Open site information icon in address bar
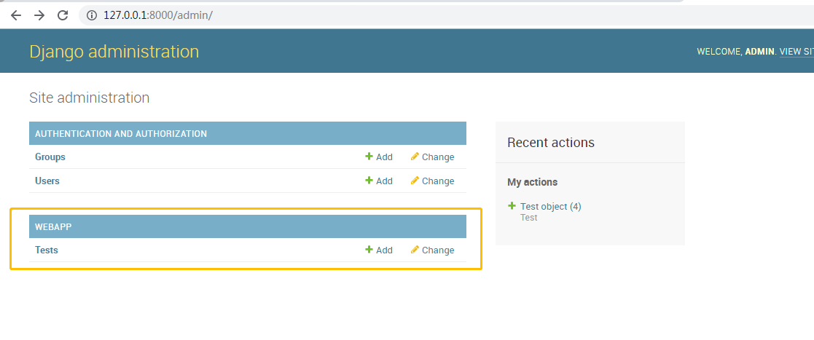814x340 pixels. click(92, 15)
